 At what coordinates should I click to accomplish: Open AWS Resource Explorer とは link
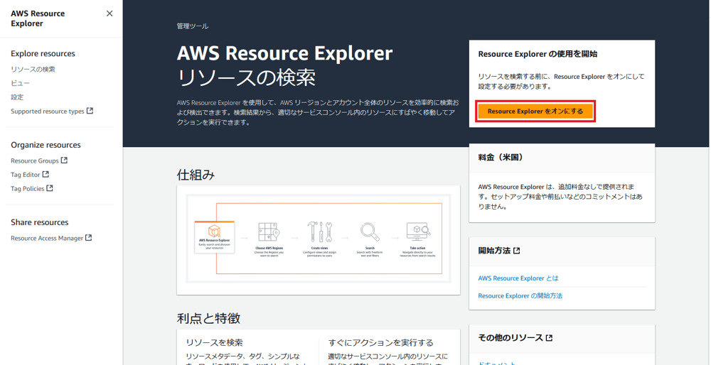518,278
